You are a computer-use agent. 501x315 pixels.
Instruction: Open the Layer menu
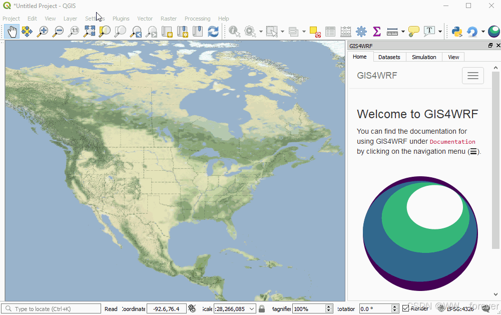(x=70, y=19)
